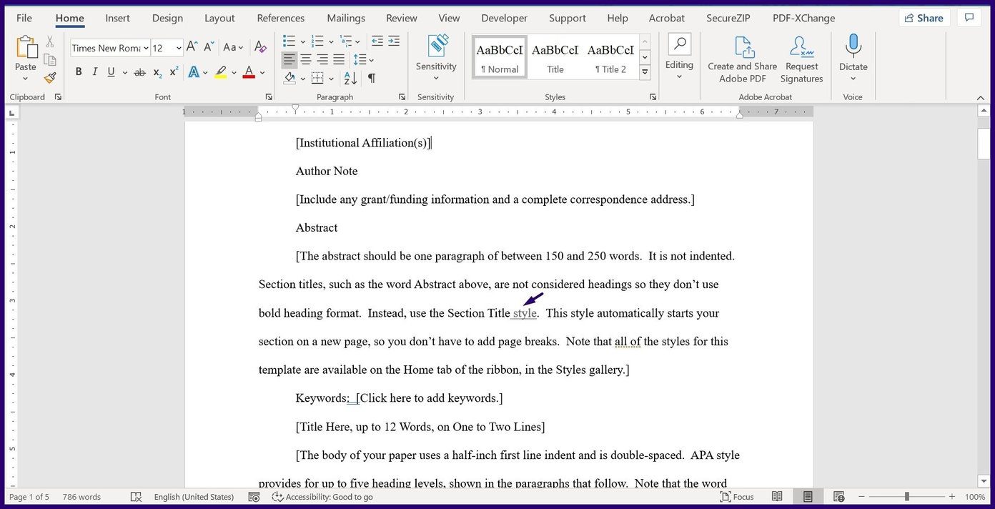995x509 pixels.
Task: Open highlight color dropdown arrow
Action: click(234, 72)
